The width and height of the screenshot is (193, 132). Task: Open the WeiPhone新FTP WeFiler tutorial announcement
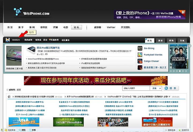click(x=139, y=97)
